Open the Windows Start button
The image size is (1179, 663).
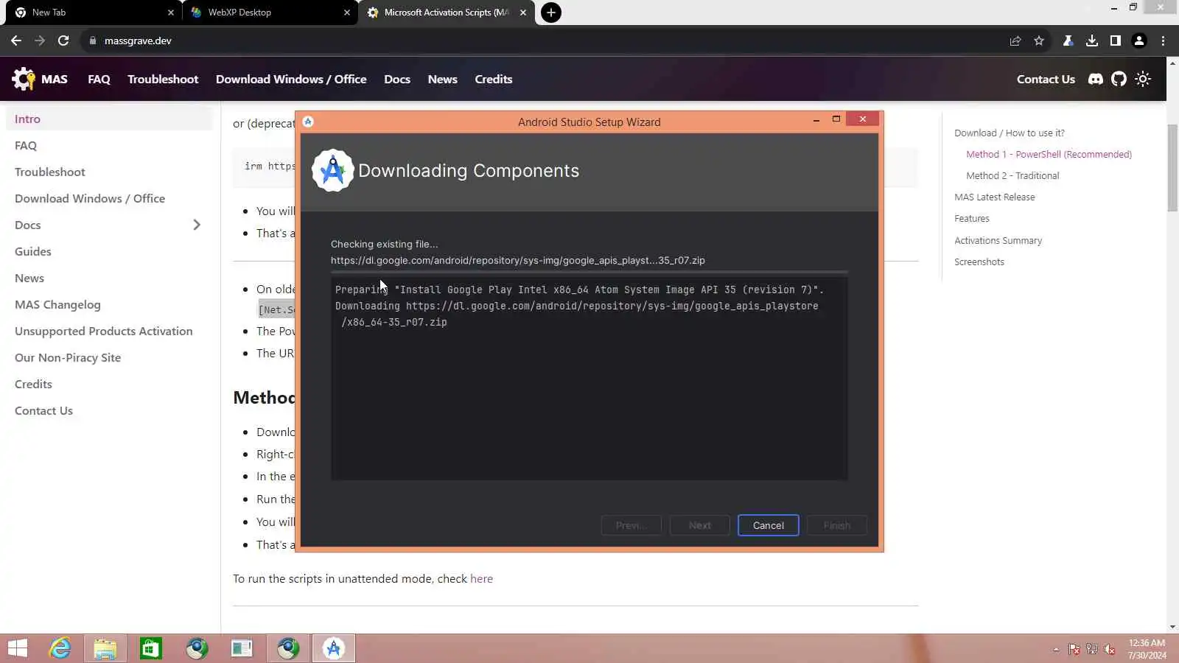18,648
